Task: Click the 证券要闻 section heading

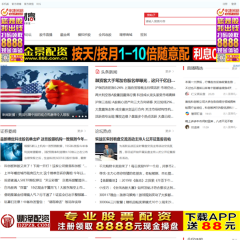Action: (x=9, y=131)
